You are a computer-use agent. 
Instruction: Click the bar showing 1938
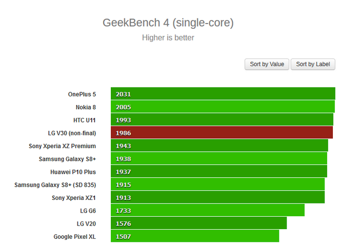coord(218,158)
